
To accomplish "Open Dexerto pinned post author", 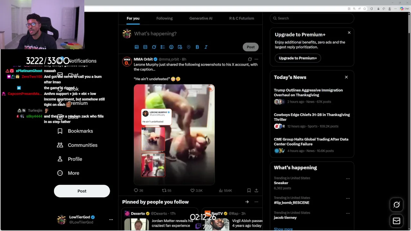I will 138,213.
